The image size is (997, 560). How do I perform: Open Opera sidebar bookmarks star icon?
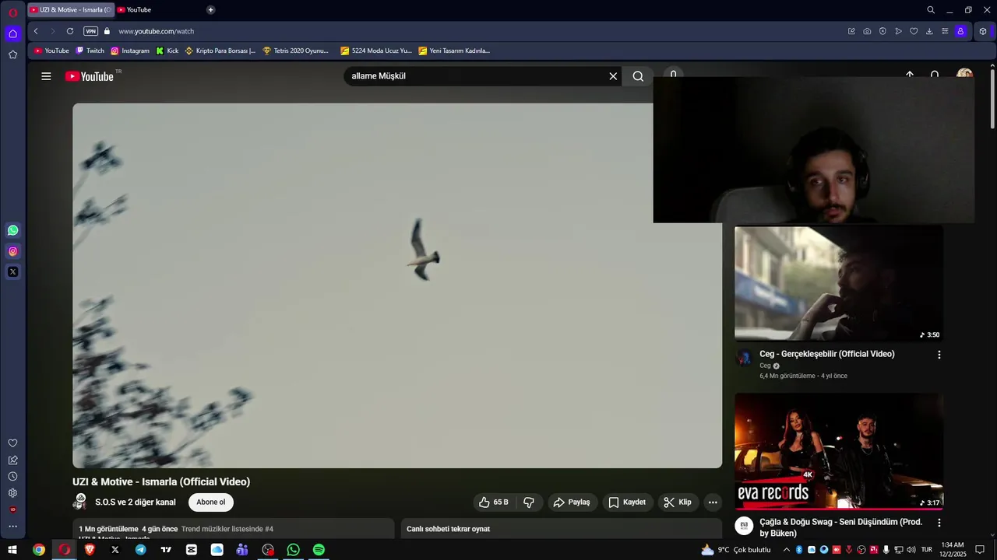(x=12, y=54)
